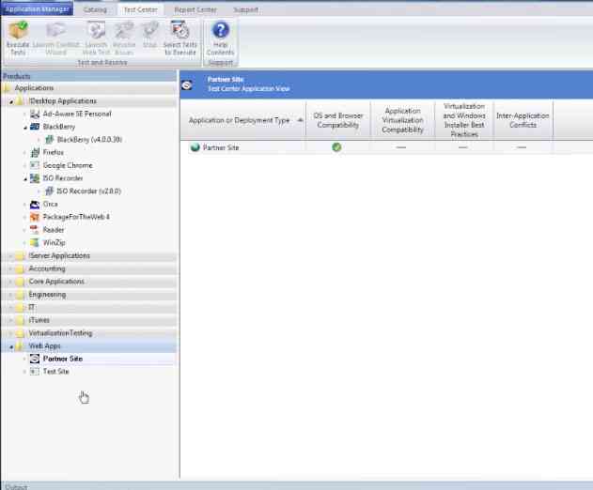Click the Partner Site icon in tree
Viewport: 593px width, 490px height.
35,359
